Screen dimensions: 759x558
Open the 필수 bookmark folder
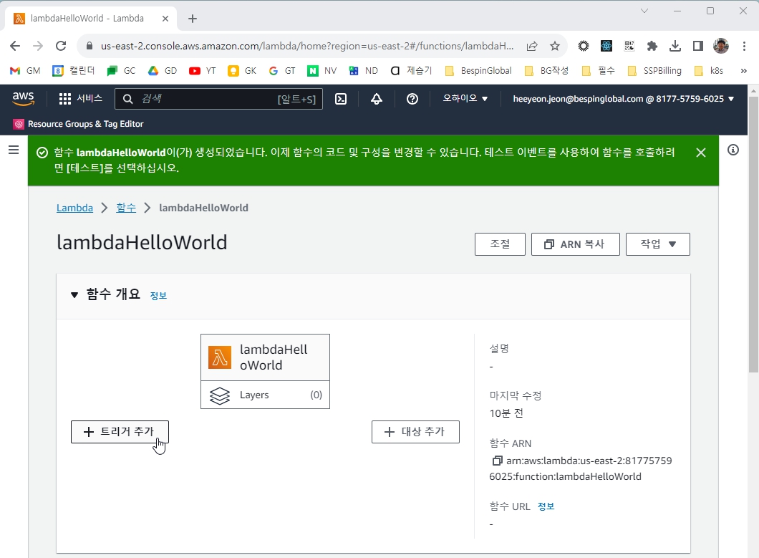tap(599, 71)
